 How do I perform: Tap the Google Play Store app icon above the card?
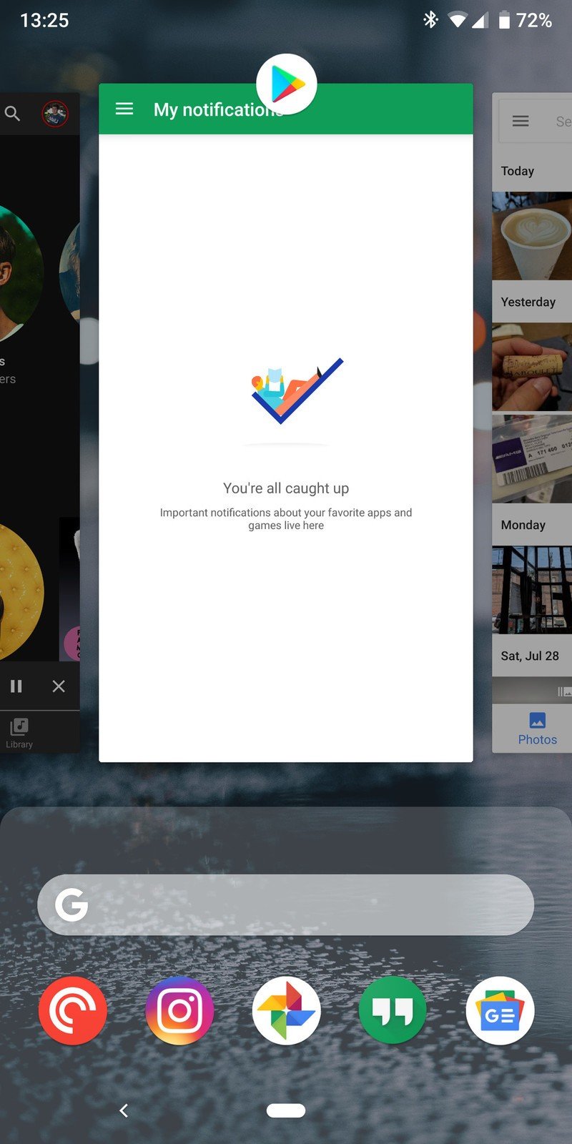coord(286,84)
